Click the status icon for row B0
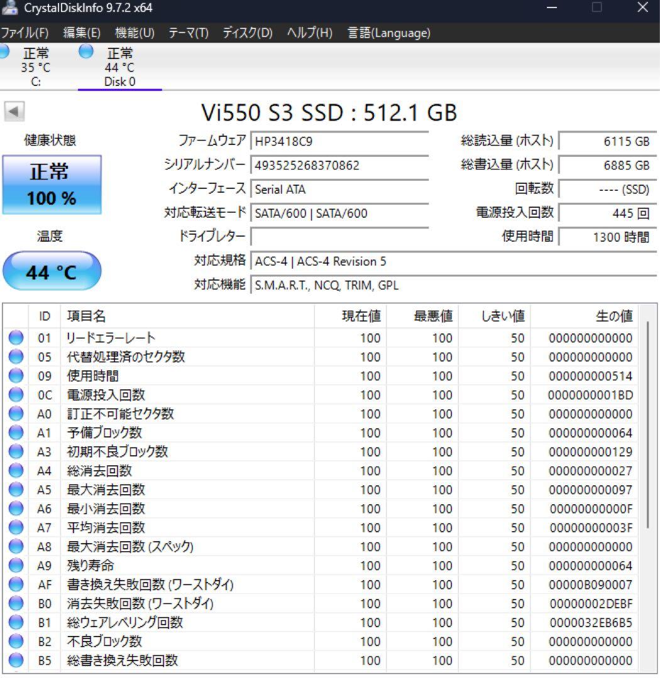The width and height of the screenshot is (660, 678). pos(16,603)
